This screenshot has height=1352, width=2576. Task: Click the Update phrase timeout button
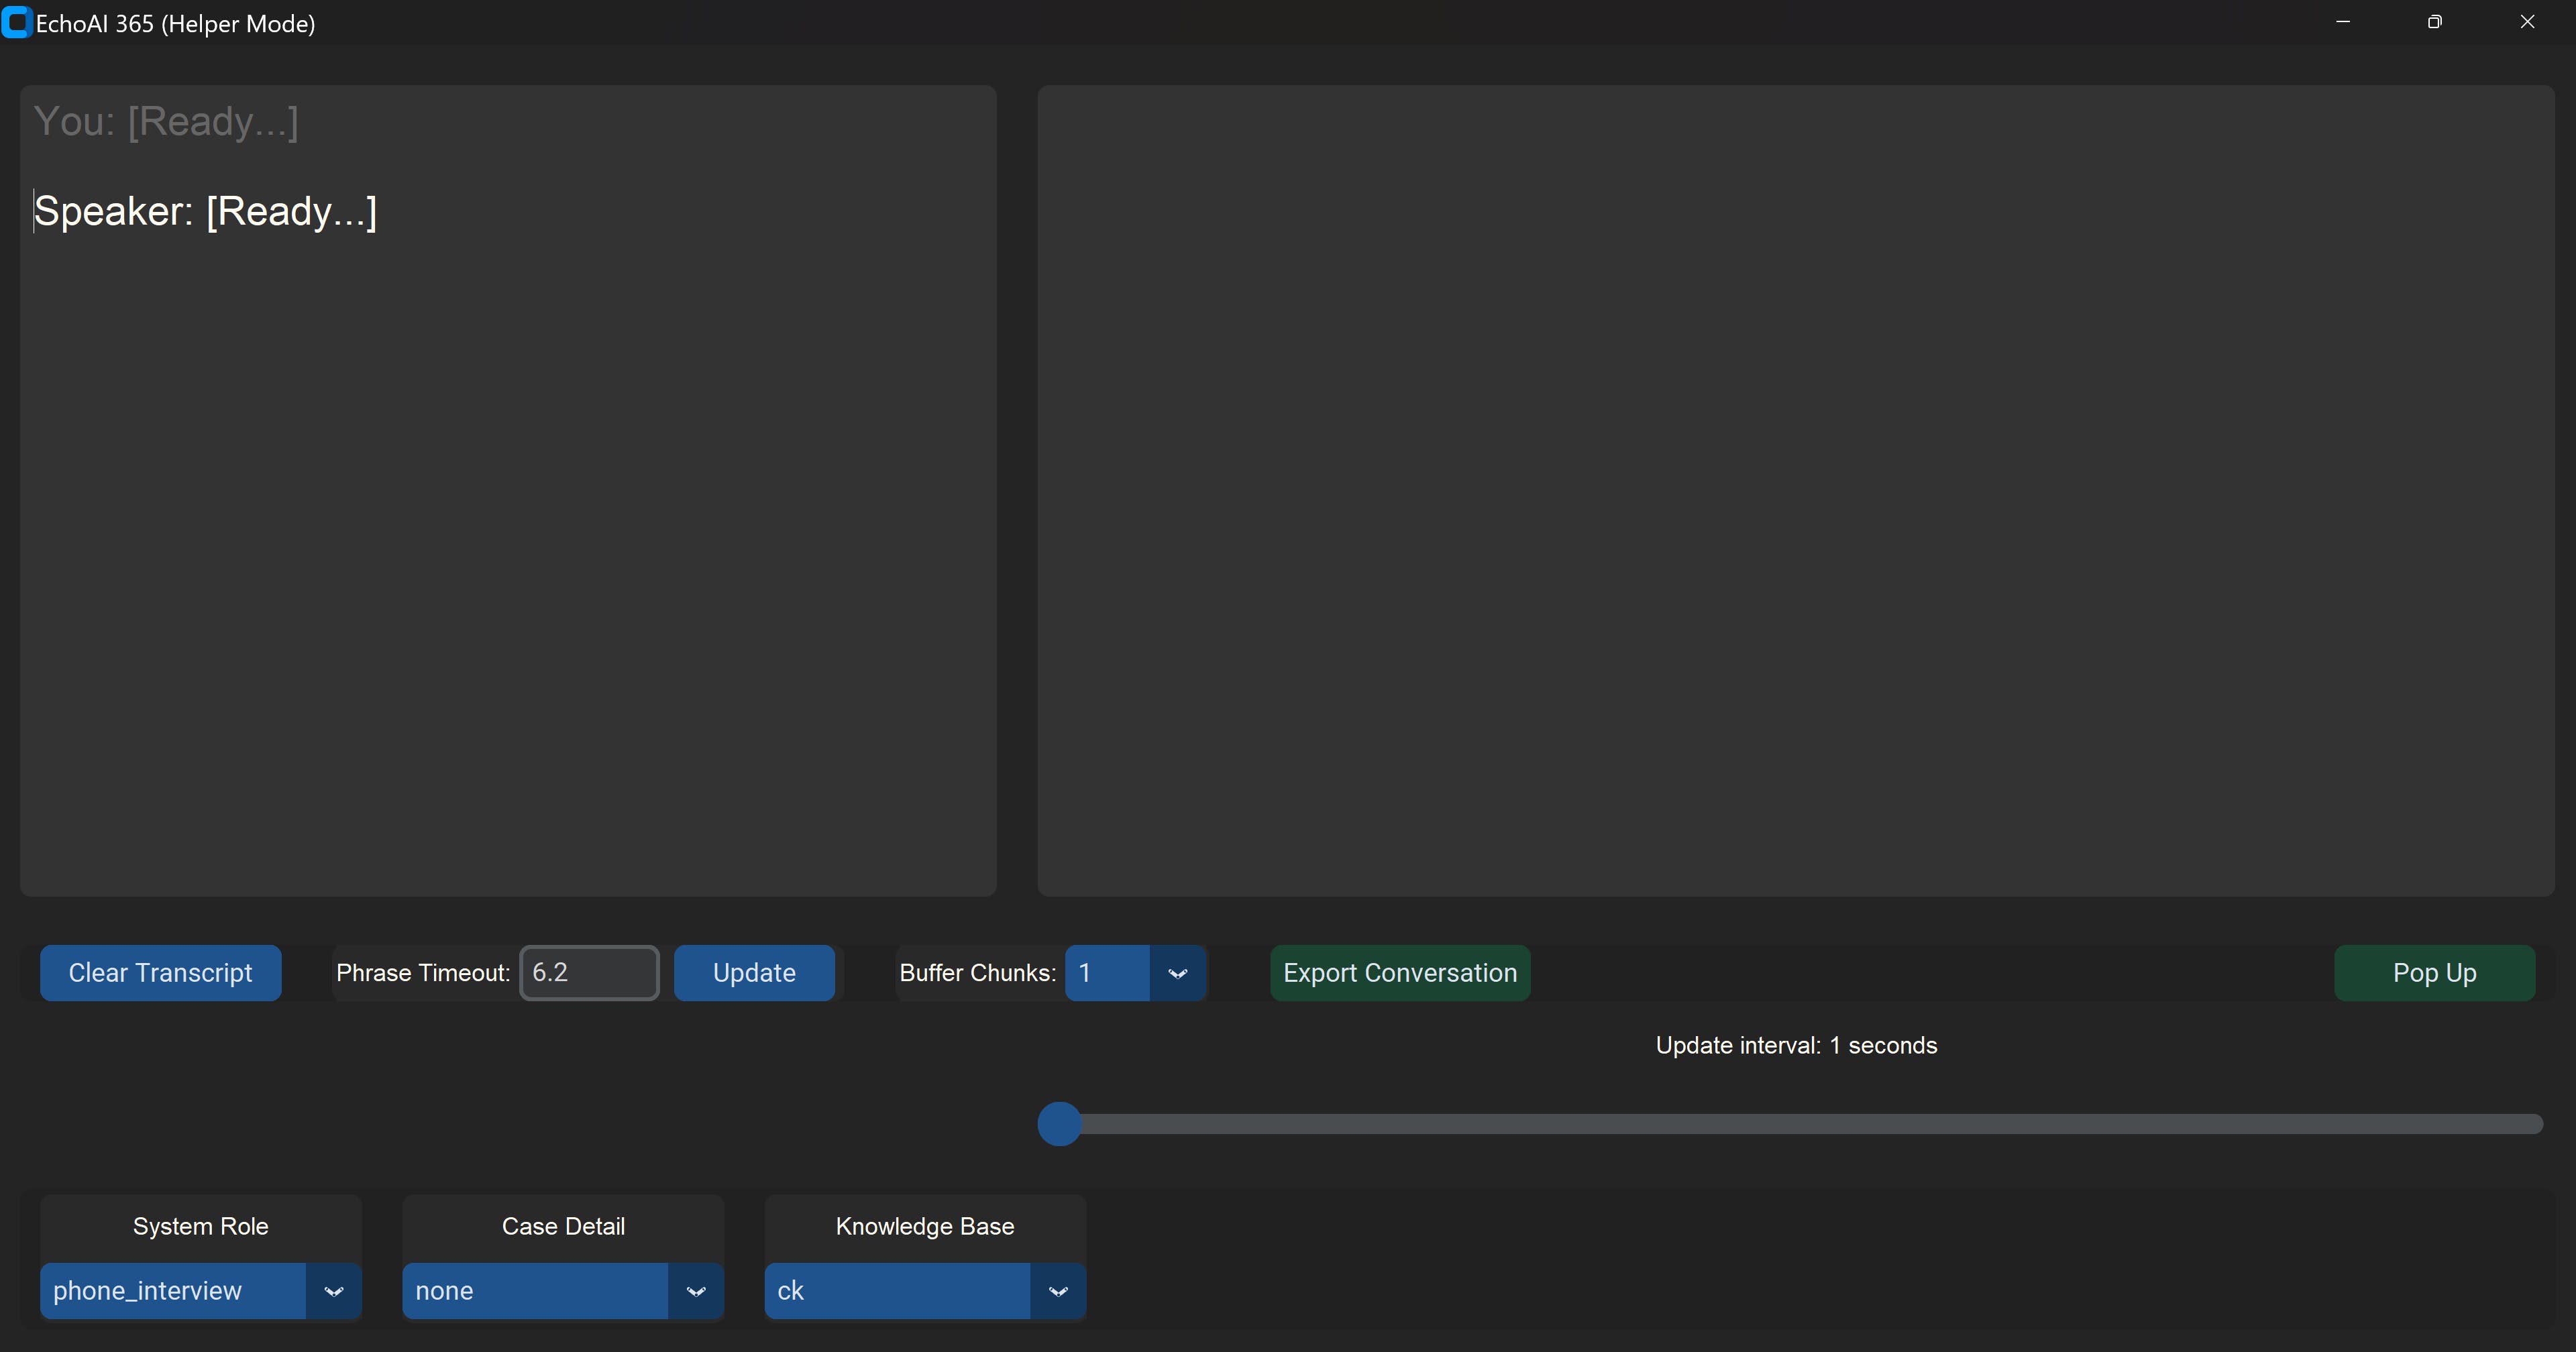(753, 972)
